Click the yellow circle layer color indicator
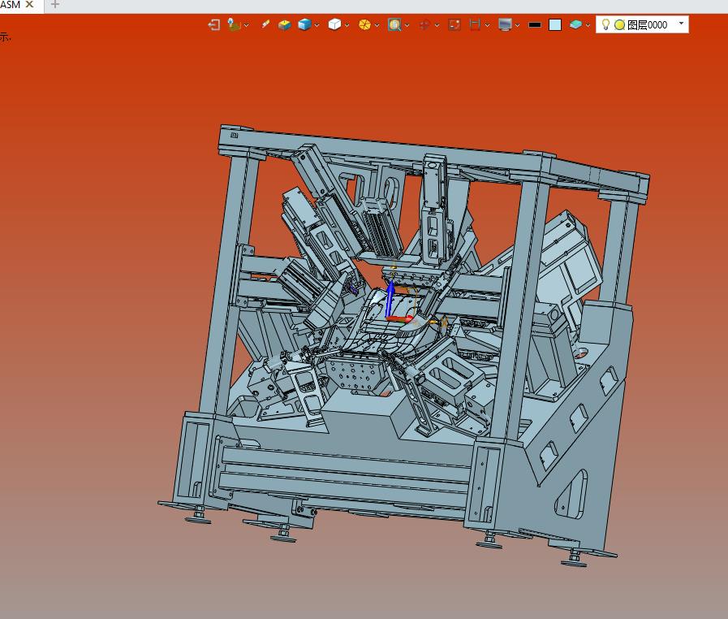Image resolution: width=728 pixels, height=619 pixels. pos(619,25)
